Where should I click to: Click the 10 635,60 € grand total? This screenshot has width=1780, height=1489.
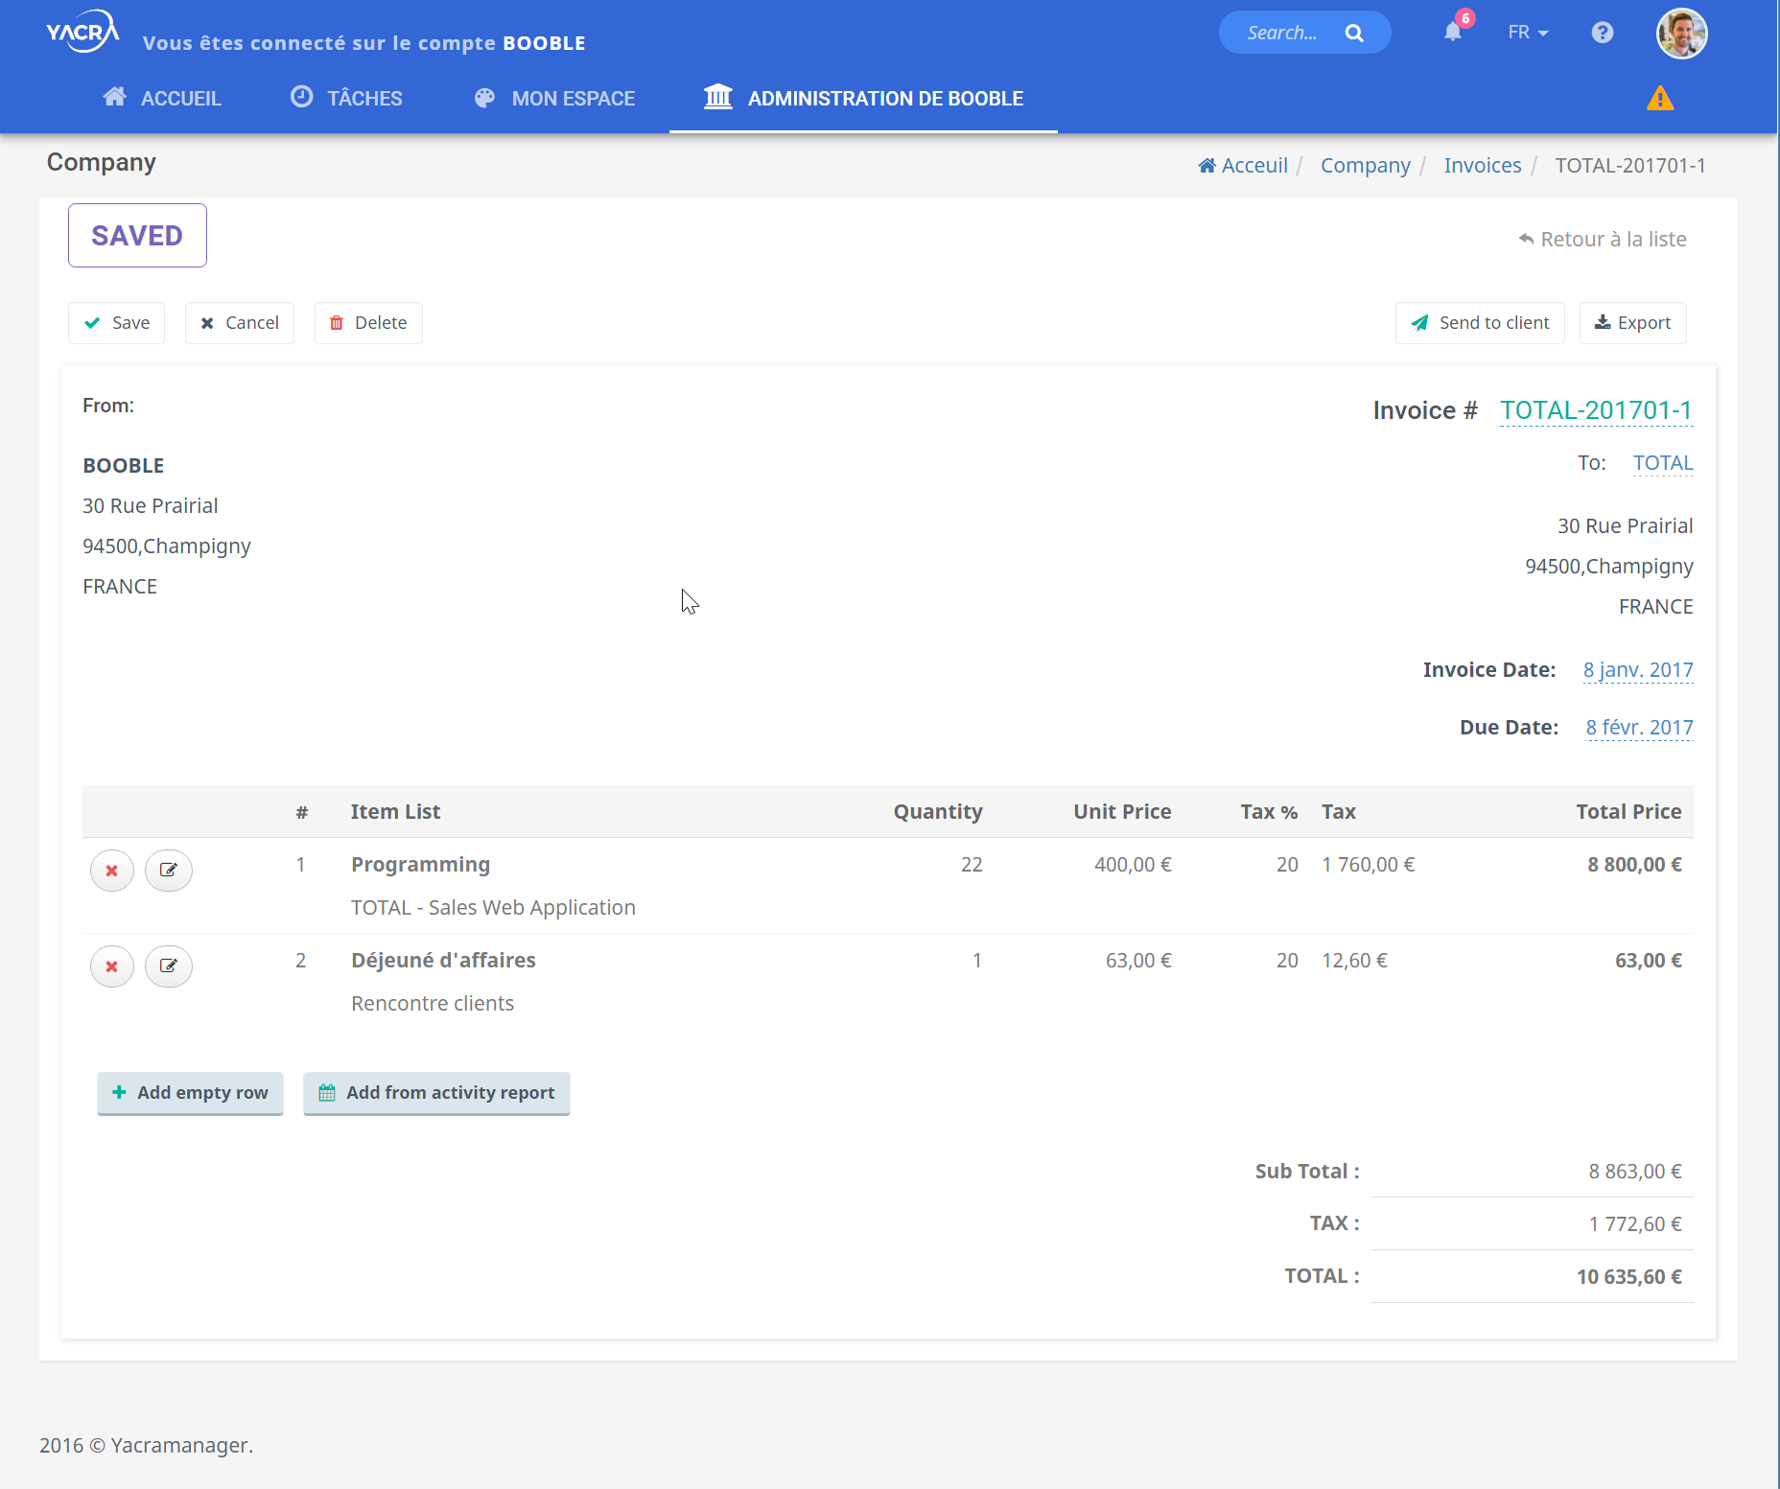1629,1277
